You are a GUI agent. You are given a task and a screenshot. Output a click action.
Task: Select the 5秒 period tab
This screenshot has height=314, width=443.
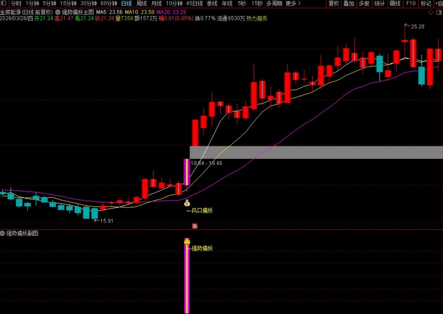tap(242, 4)
